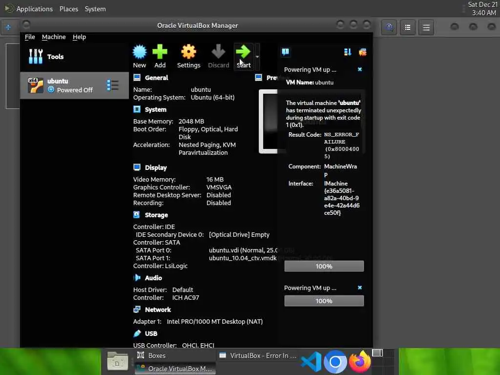Click the ICH AC97 audio controller value
The image size is (500, 375).
(185, 298)
